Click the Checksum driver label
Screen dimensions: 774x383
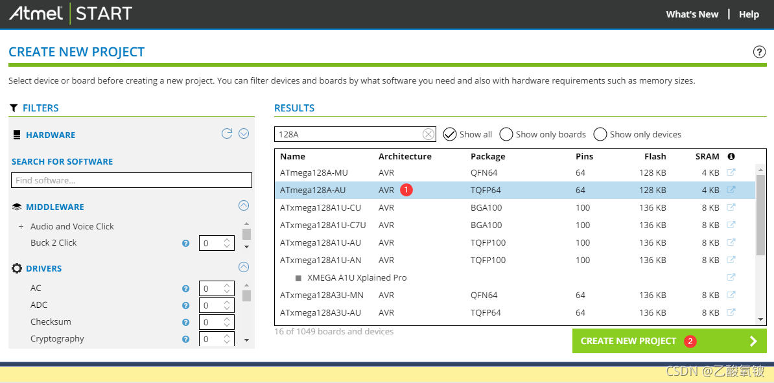tap(51, 322)
